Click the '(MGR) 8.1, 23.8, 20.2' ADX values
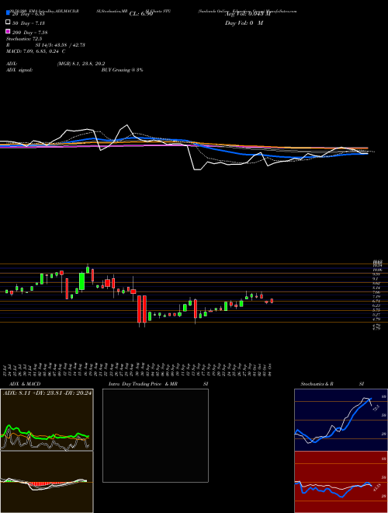Viewport: 388px width, 513px height. [81, 64]
